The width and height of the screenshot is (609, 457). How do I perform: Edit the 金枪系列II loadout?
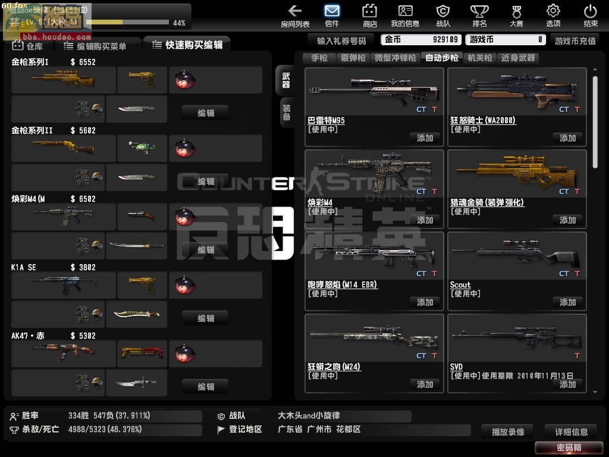tap(205, 181)
